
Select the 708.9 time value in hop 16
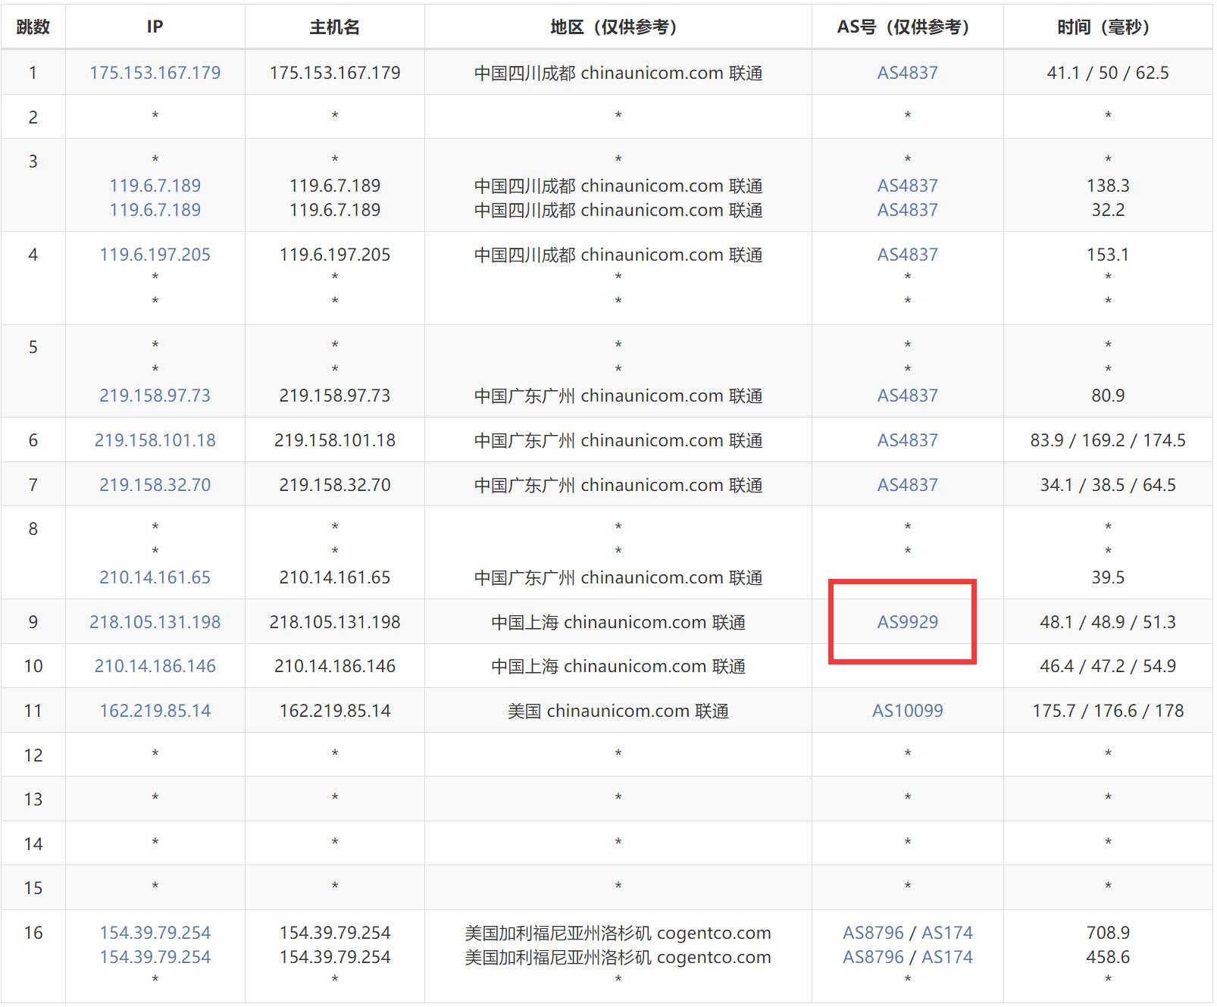pyautogui.click(x=1108, y=933)
